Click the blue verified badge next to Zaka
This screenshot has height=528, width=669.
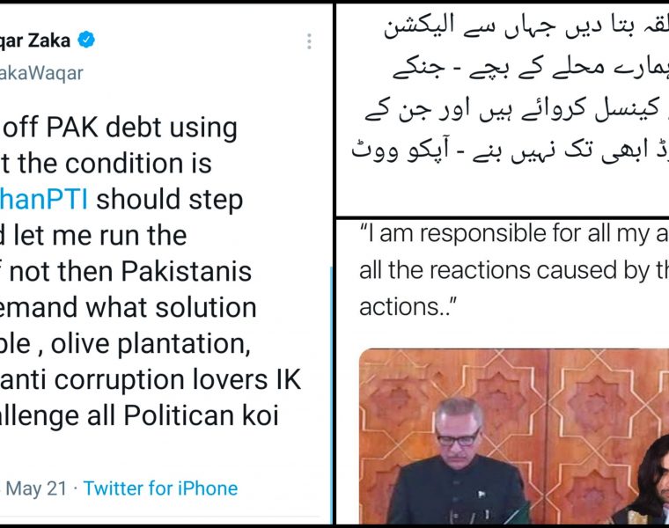click(86, 40)
